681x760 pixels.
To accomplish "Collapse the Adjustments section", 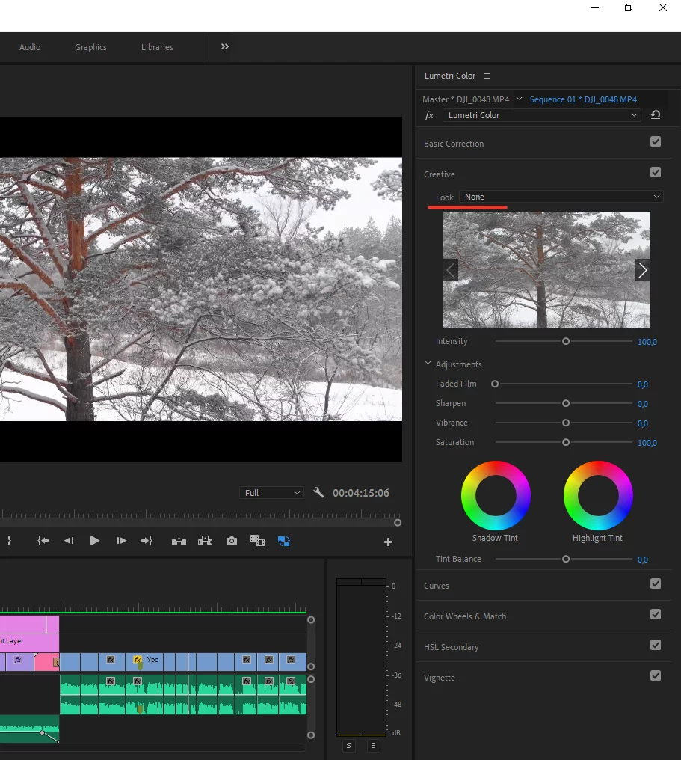I will [x=428, y=364].
